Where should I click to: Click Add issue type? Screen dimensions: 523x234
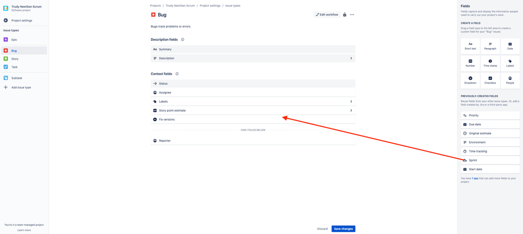[24, 87]
